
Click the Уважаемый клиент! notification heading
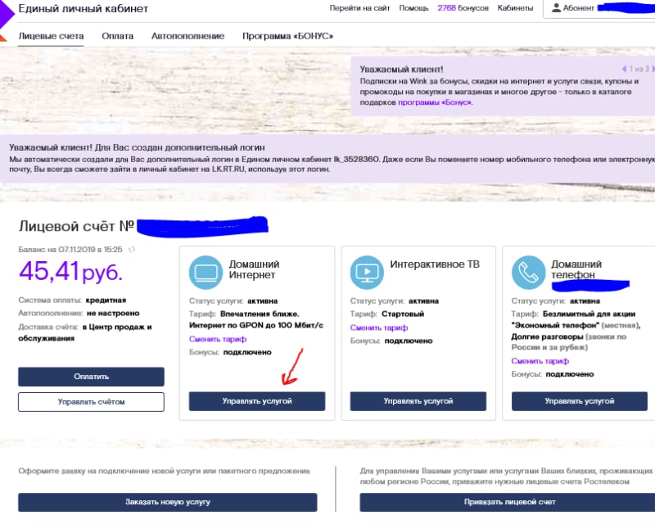coord(401,70)
